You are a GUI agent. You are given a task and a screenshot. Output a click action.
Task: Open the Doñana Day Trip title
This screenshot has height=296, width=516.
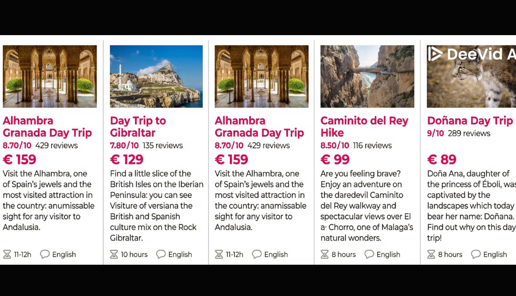click(x=470, y=121)
